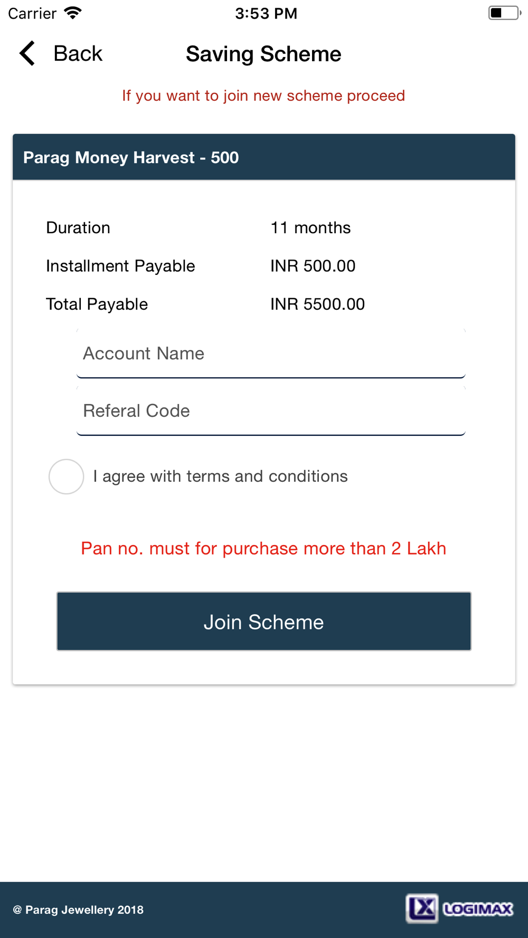Tap the Wi-Fi status icon
This screenshot has width=528, height=938.
point(73,13)
